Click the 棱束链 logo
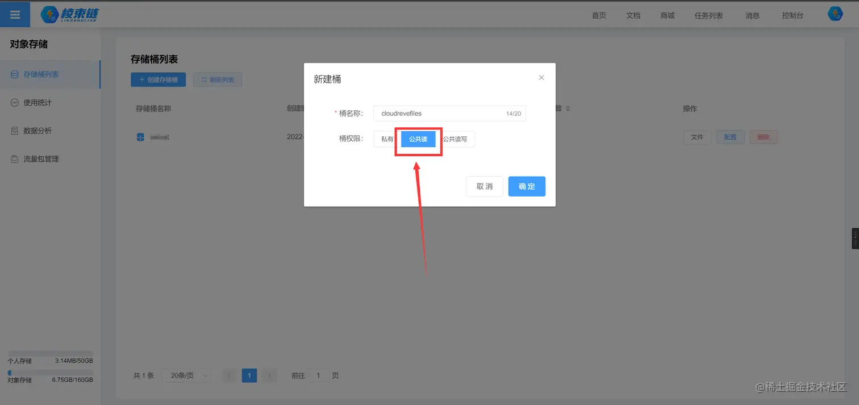Image resolution: width=859 pixels, height=405 pixels. pyautogui.click(x=70, y=15)
